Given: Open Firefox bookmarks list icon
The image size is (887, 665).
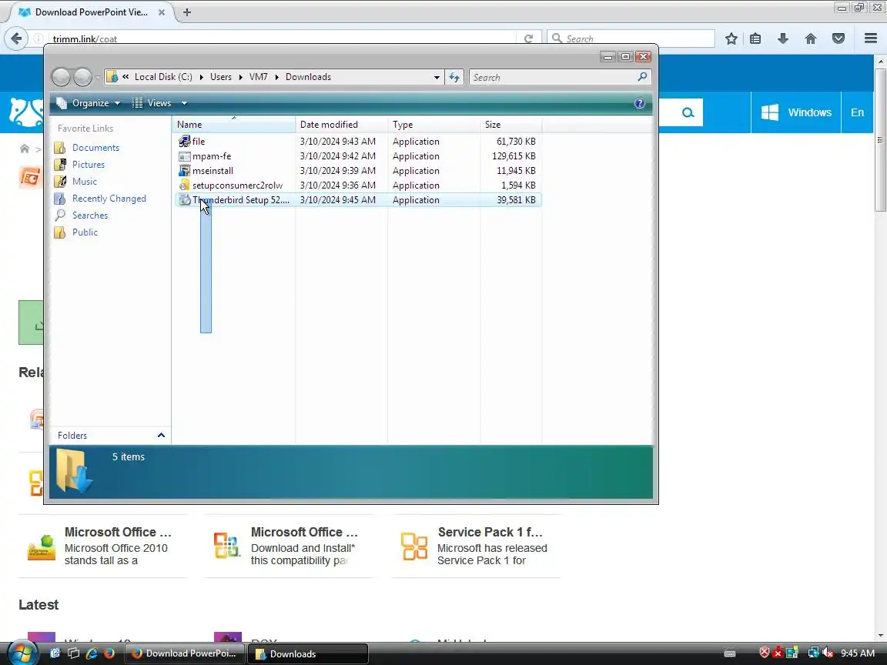Looking at the screenshot, I should (755, 38).
